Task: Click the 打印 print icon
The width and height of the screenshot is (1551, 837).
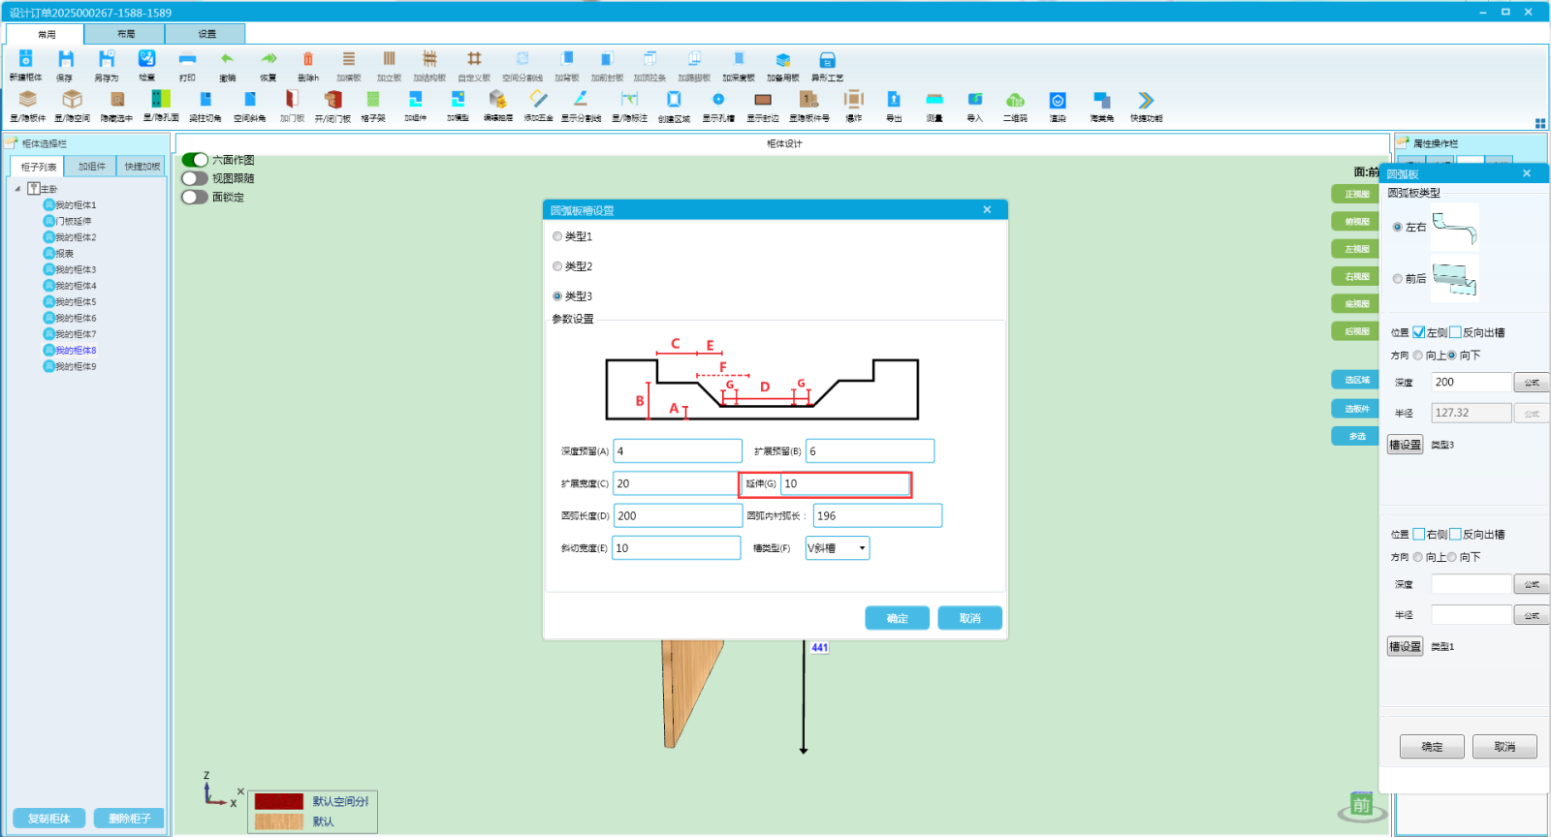Action: tap(187, 60)
